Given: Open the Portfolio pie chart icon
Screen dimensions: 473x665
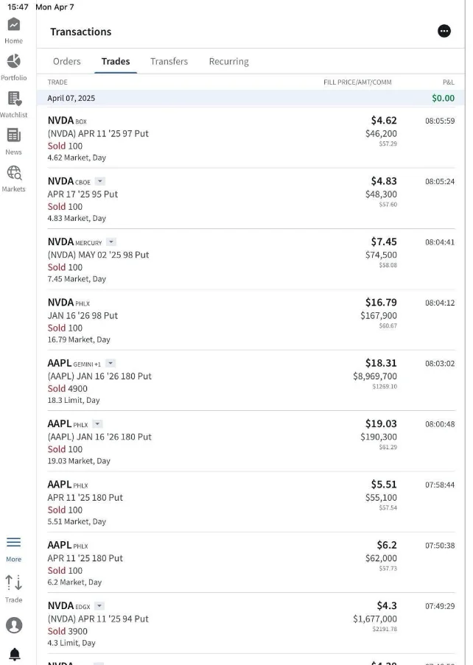Looking at the screenshot, I should point(13,61).
